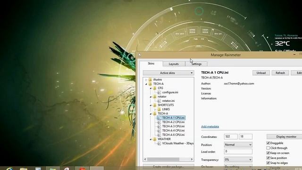Click the illustro folder icon
This screenshot has width=302, height=170.
click(150, 80)
